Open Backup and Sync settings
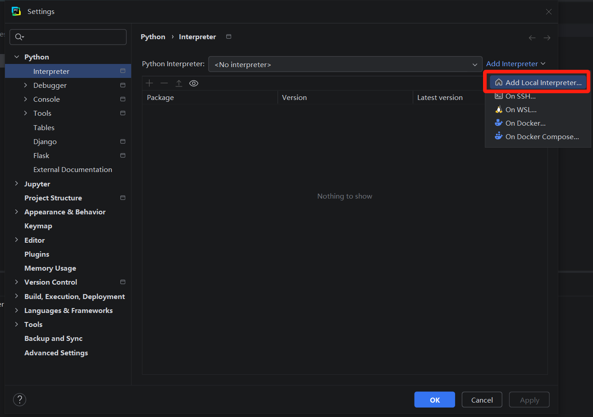Screen dimensions: 593x417 53,338
